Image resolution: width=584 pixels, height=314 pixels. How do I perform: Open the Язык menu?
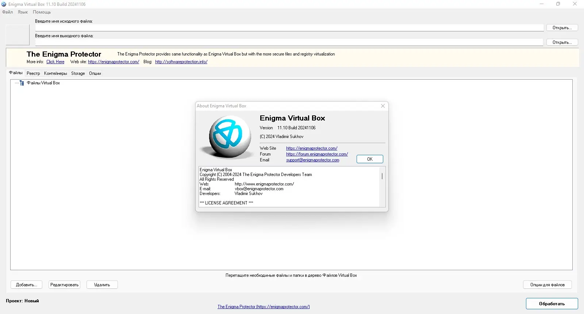(x=23, y=12)
